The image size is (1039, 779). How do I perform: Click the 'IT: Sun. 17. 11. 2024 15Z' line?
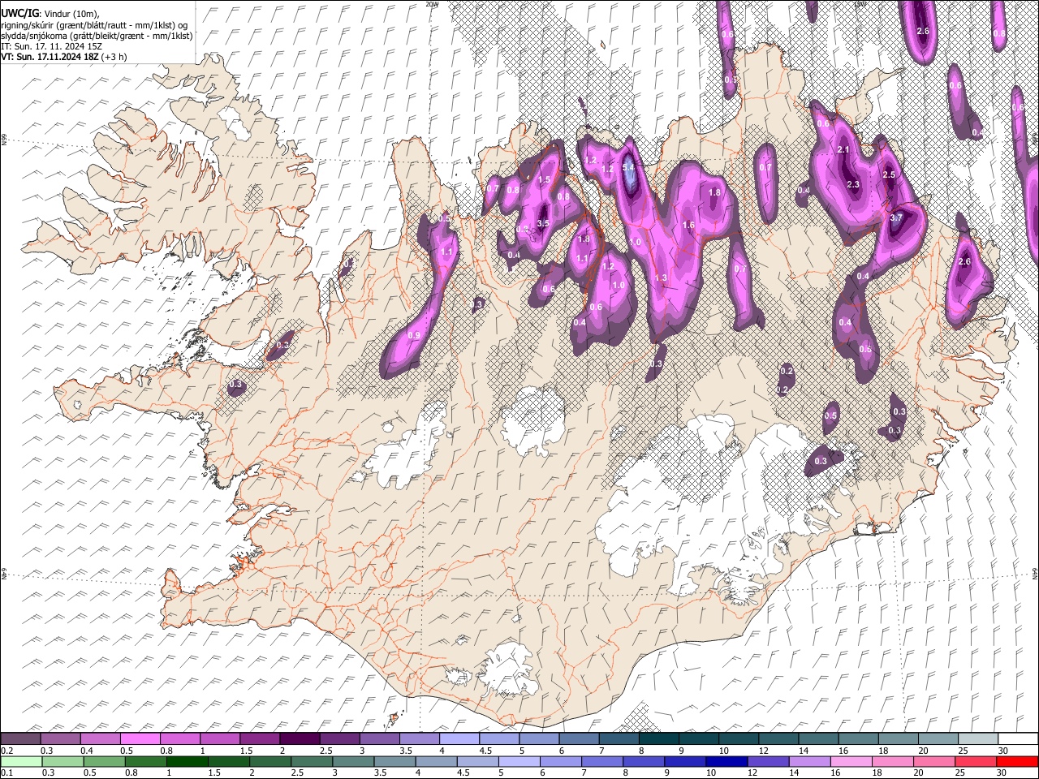(51, 46)
